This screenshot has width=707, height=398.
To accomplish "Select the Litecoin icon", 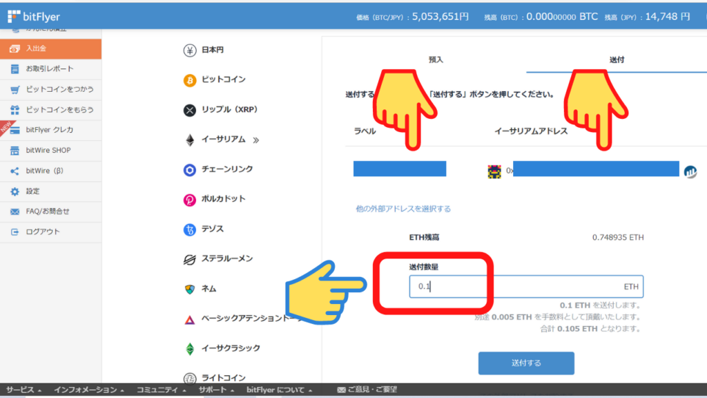I will click(190, 378).
